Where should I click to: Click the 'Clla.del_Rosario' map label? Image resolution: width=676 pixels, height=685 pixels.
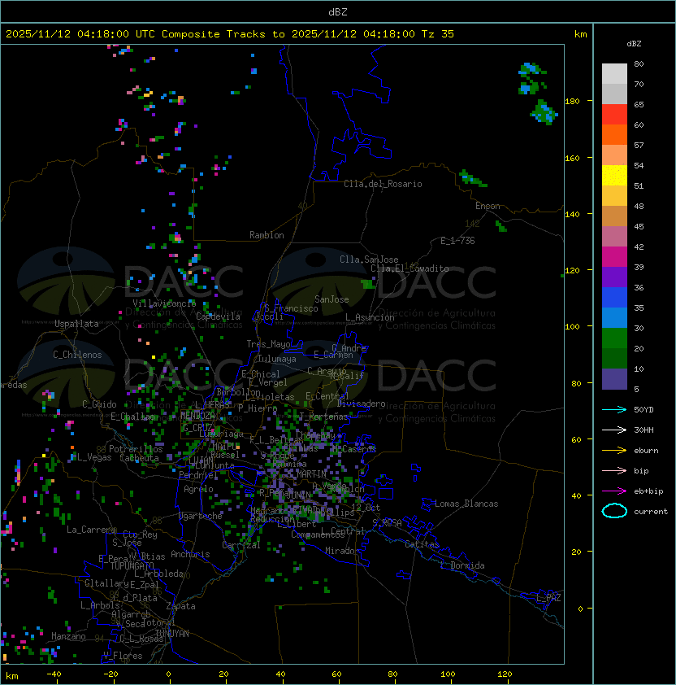pyautogui.click(x=383, y=184)
